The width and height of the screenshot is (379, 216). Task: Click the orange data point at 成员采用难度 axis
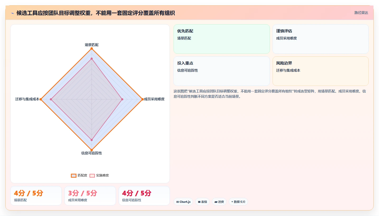pyautogui.click(x=142, y=99)
